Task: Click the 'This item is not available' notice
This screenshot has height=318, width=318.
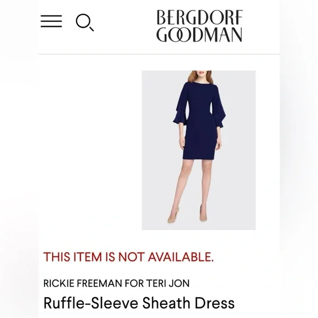Action: click(129, 257)
